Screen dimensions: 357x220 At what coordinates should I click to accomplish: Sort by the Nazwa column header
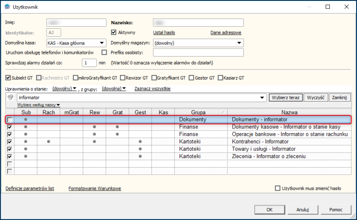289,112
